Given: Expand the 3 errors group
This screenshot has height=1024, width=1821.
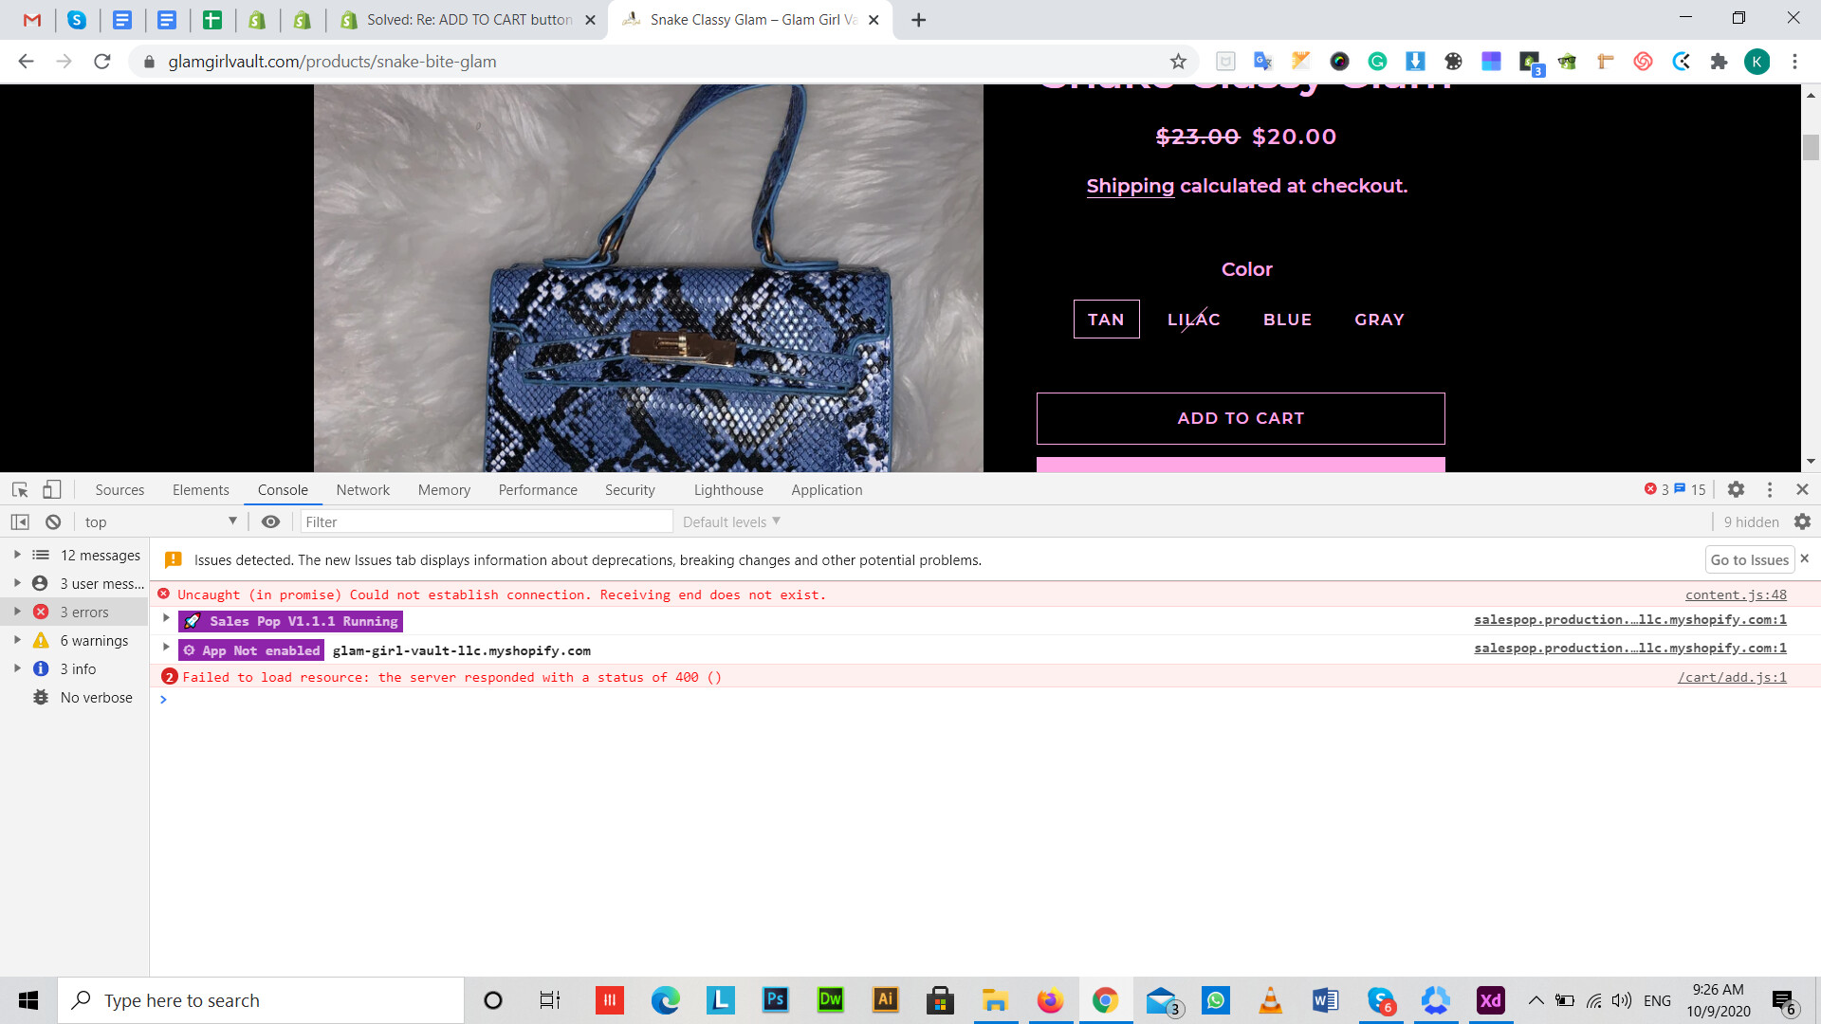Looking at the screenshot, I should [x=17, y=613].
